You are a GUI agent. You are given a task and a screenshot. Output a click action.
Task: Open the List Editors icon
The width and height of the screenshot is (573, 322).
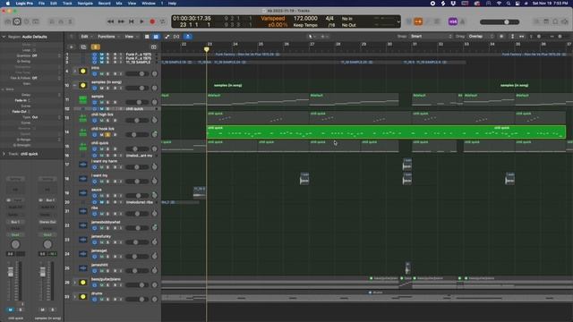[536, 21]
